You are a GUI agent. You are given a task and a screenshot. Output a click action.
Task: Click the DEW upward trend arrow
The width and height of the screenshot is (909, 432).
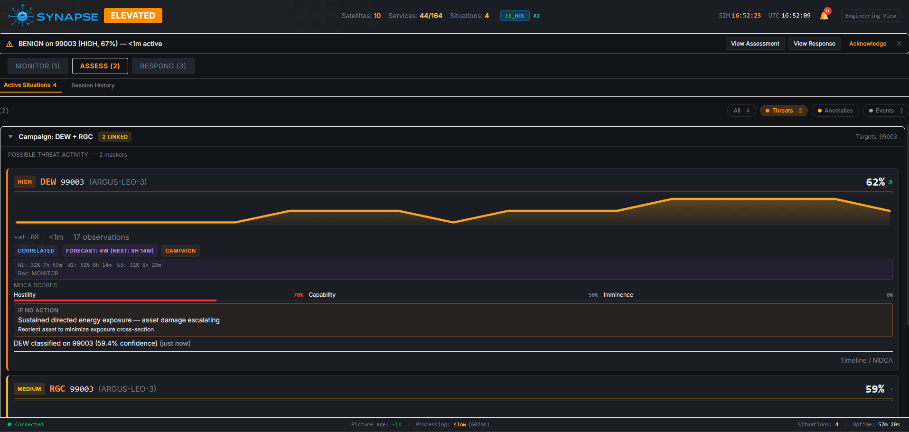[890, 182]
